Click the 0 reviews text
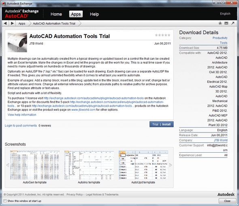This screenshot has width=239, height=206. tap(45, 126)
